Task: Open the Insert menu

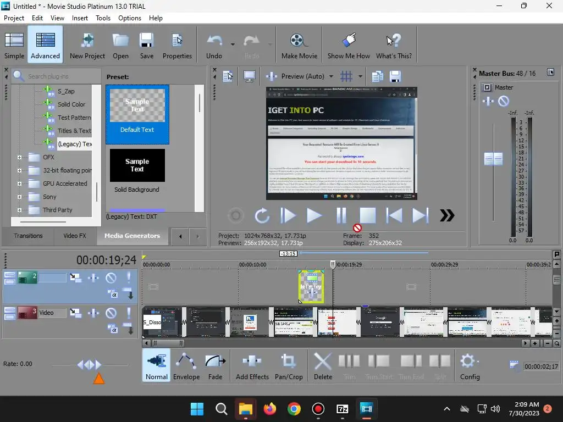Action: click(80, 18)
